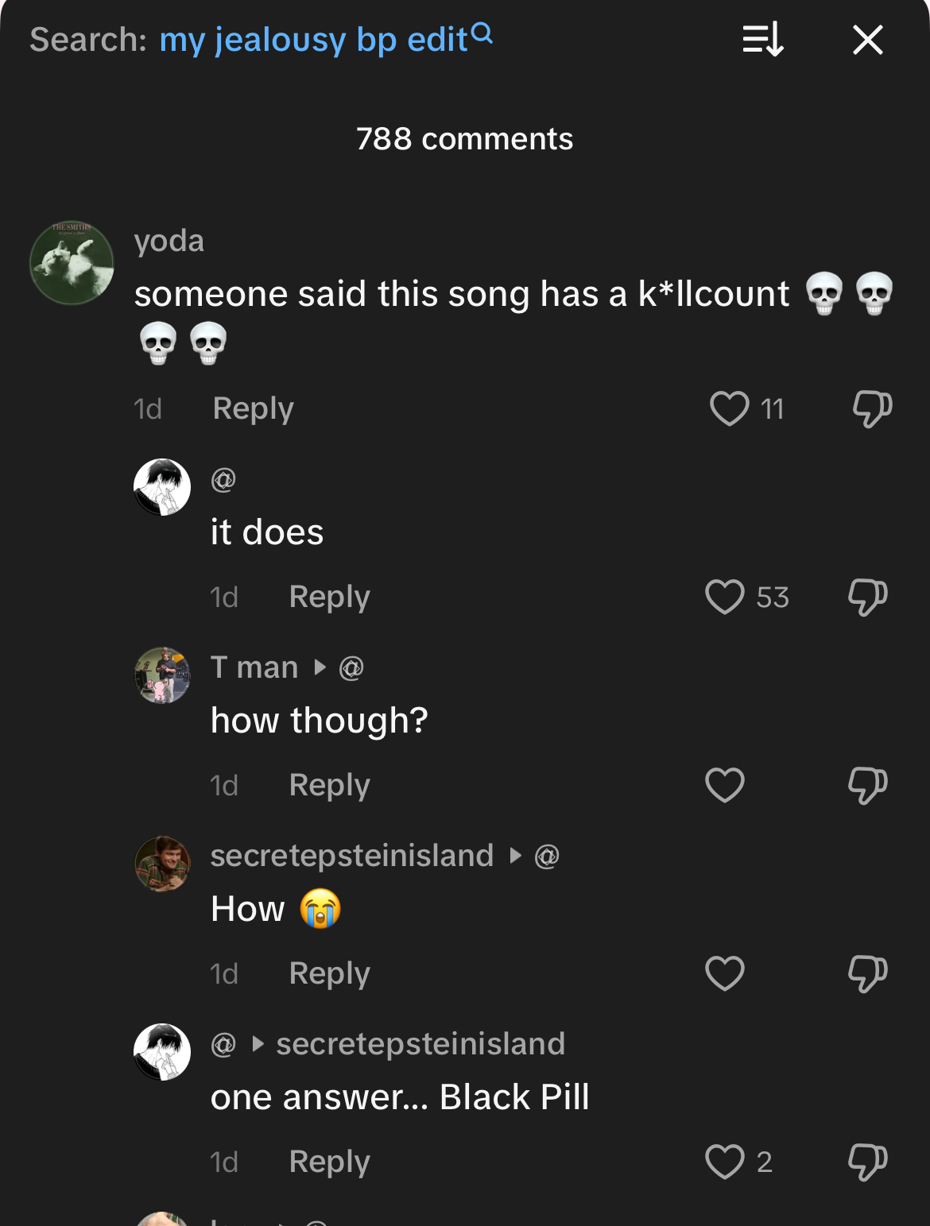Heart secretepsteinisland's 'How' reply
The width and height of the screenshot is (930, 1226).
point(724,974)
